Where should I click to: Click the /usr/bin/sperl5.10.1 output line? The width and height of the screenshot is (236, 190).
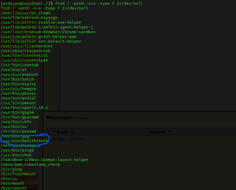point(24,108)
